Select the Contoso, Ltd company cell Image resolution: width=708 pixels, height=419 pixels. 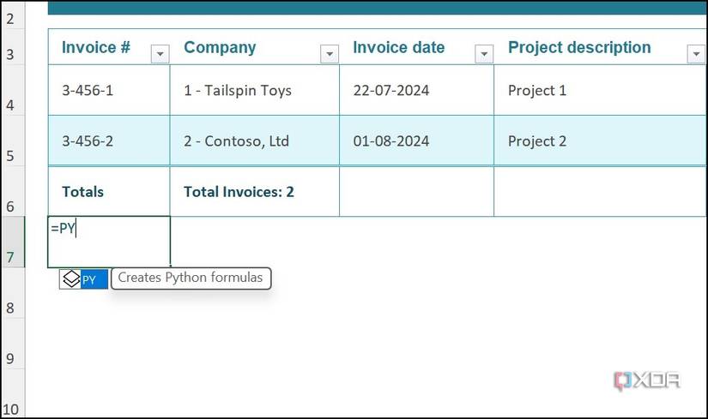click(x=254, y=141)
